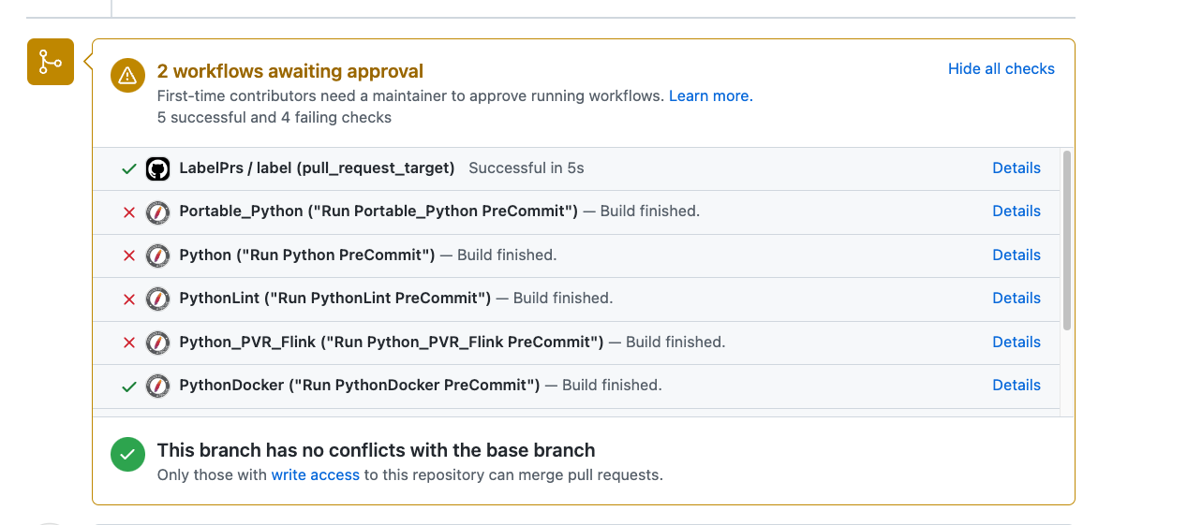Screen dimensions: 1187x525
Task: Click the Jenkins icon beside PythonDocker check
Action: point(157,386)
